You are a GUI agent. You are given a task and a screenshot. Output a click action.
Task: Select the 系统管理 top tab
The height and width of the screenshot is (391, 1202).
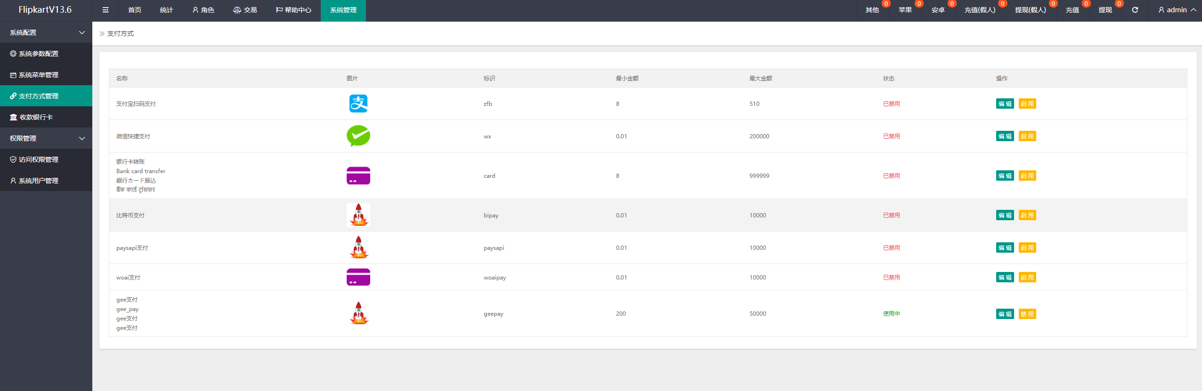[x=343, y=10]
